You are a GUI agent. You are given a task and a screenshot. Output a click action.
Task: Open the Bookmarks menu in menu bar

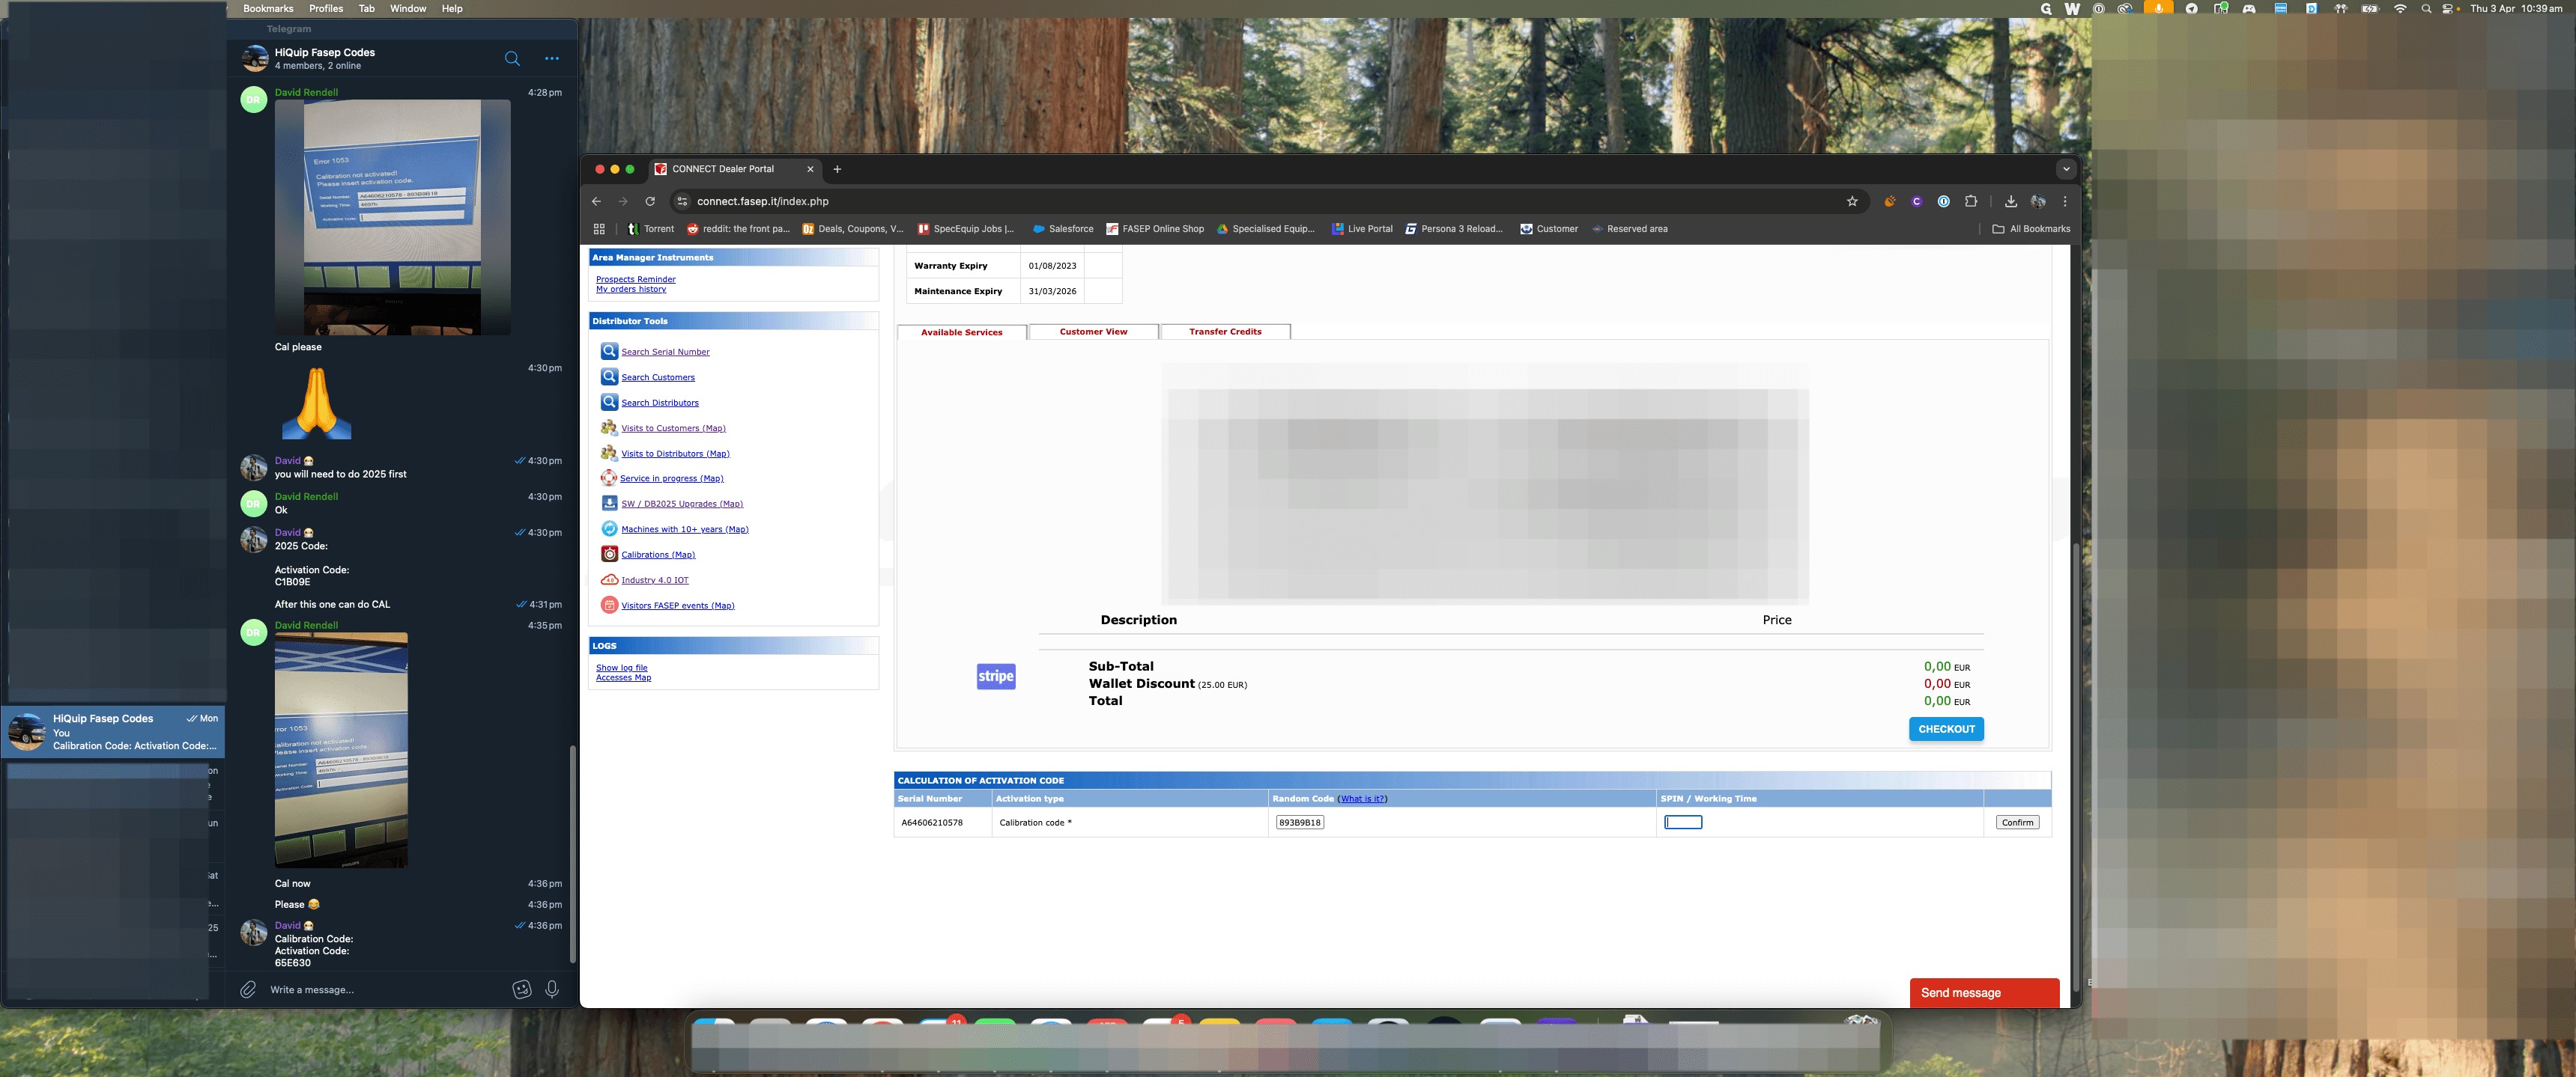point(268,8)
